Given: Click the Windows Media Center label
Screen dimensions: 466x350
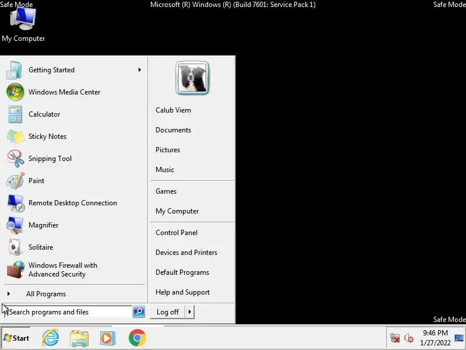Looking at the screenshot, I should tap(64, 92).
